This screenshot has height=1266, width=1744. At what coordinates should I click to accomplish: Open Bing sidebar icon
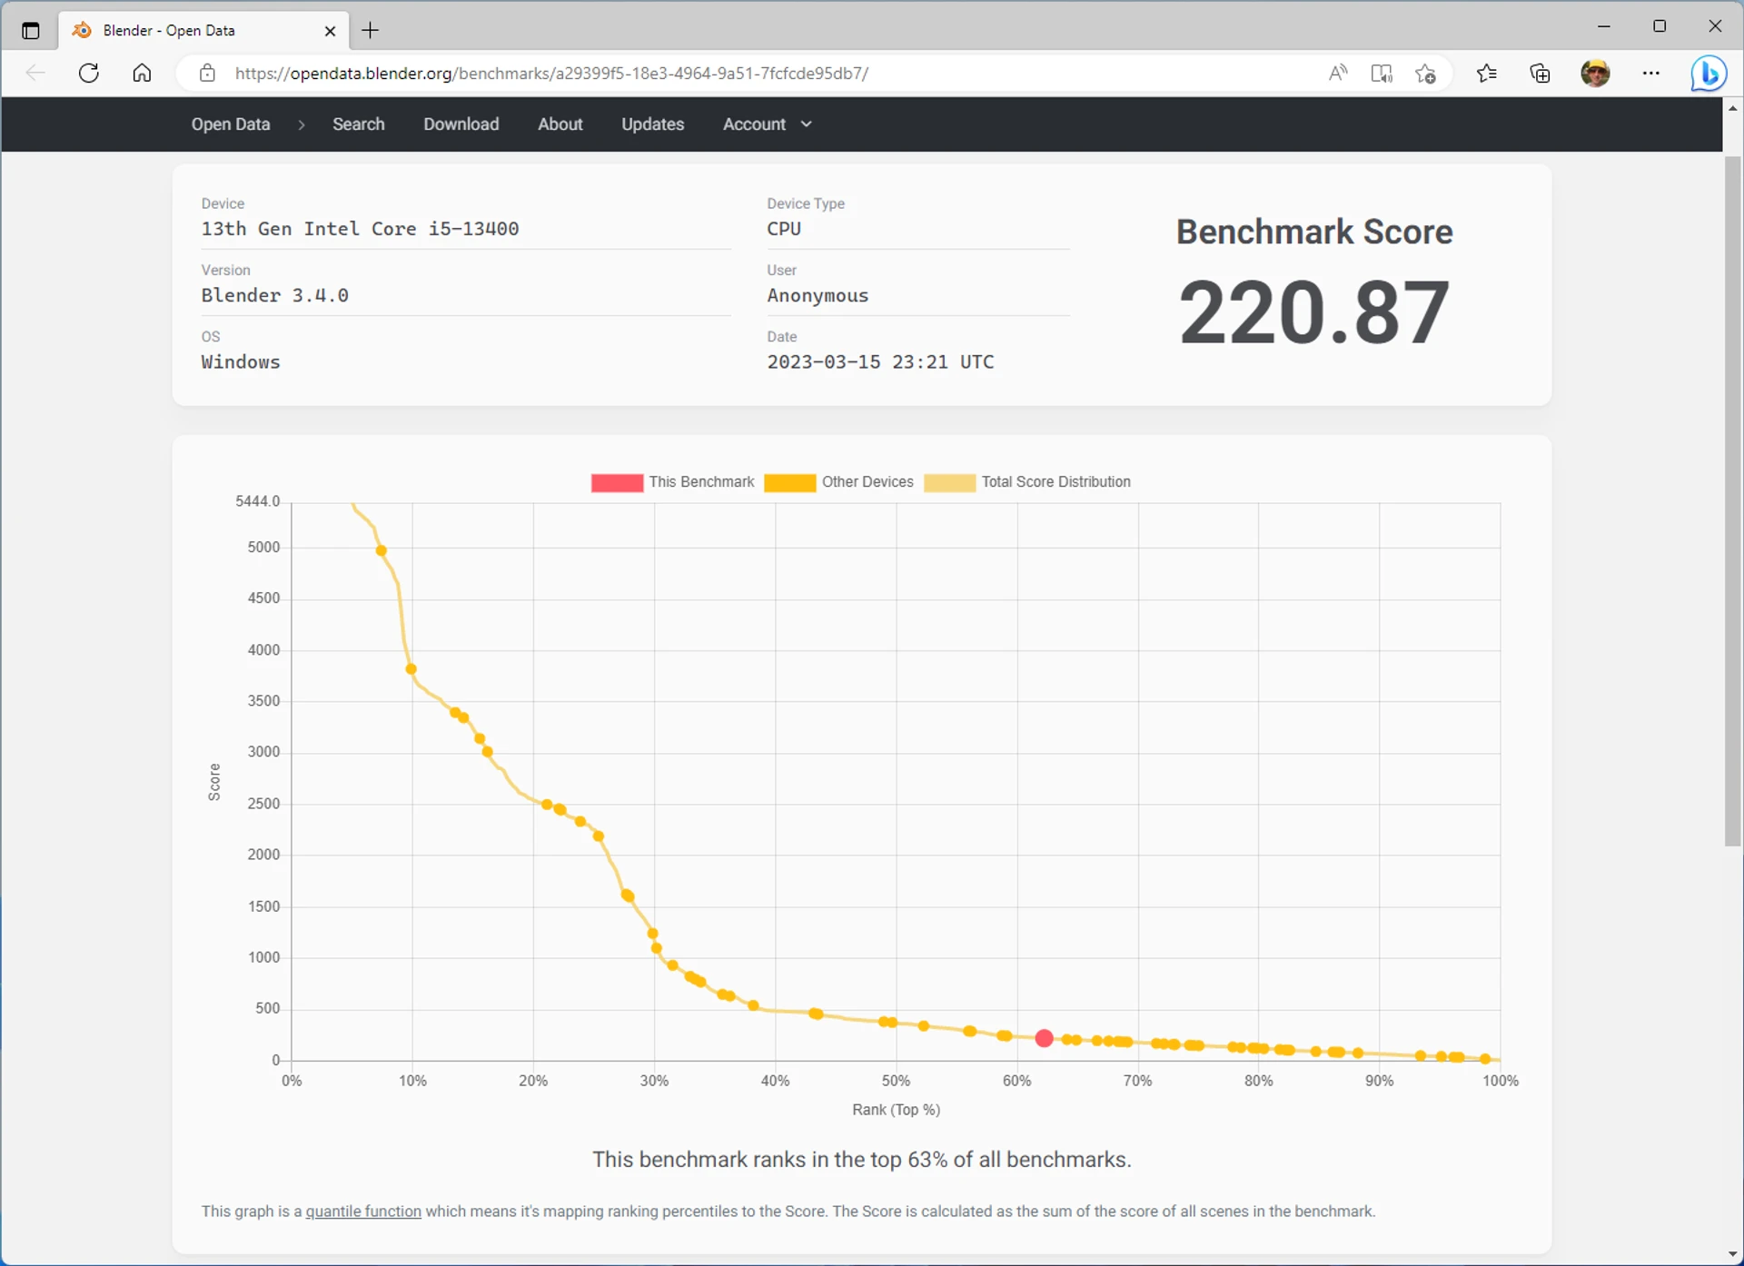[1709, 74]
